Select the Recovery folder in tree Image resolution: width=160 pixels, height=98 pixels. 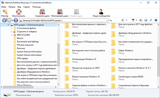[21, 48]
